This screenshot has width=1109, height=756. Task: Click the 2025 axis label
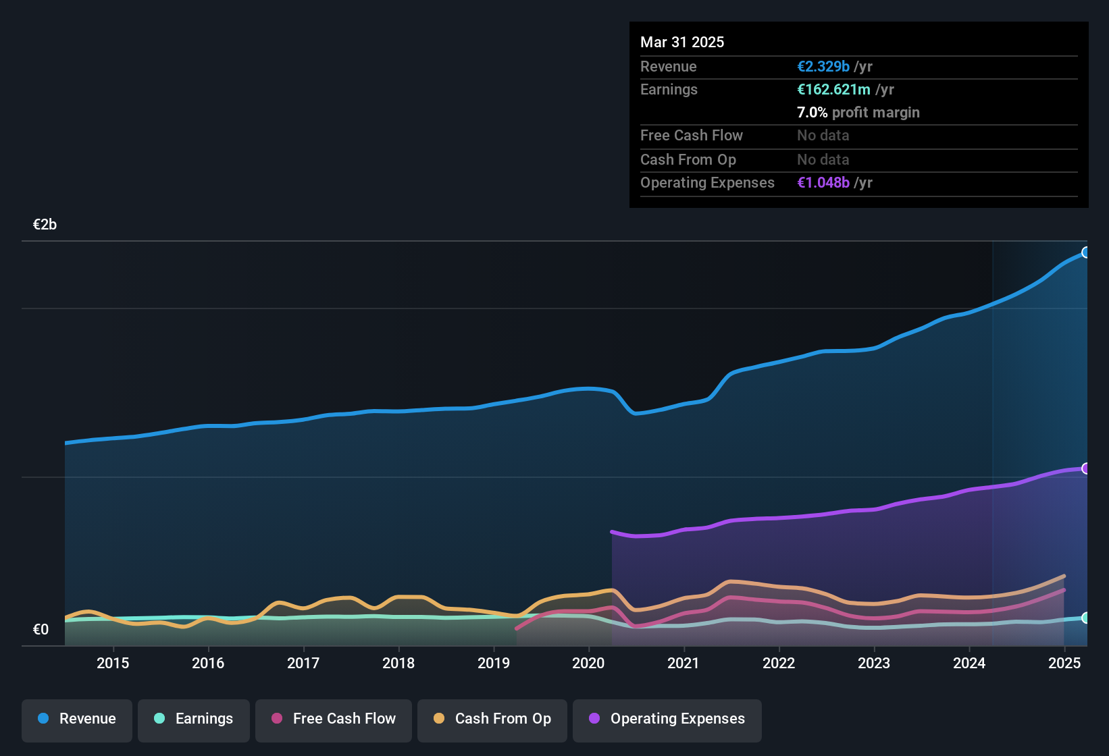point(1065,663)
